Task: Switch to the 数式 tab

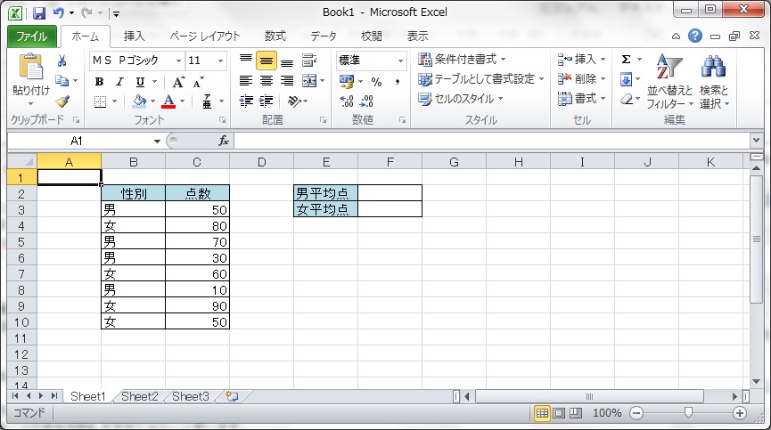Action: pos(275,37)
